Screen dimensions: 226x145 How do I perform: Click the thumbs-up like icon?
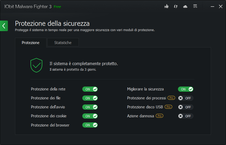[166, 6]
